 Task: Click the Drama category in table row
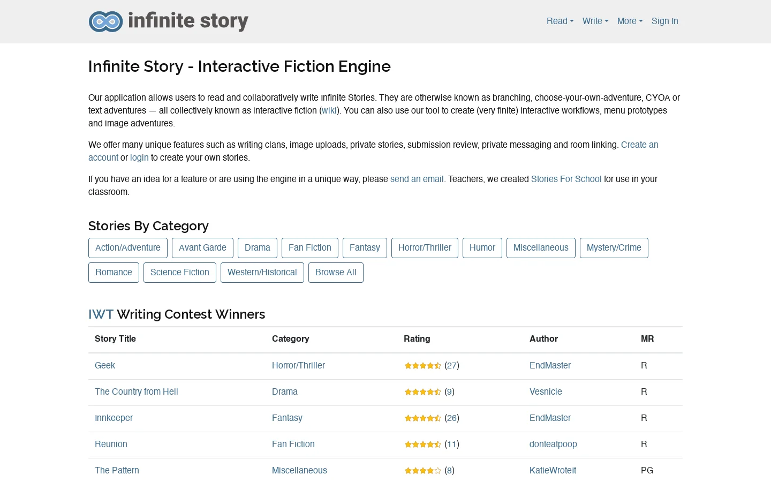pyautogui.click(x=285, y=391)
